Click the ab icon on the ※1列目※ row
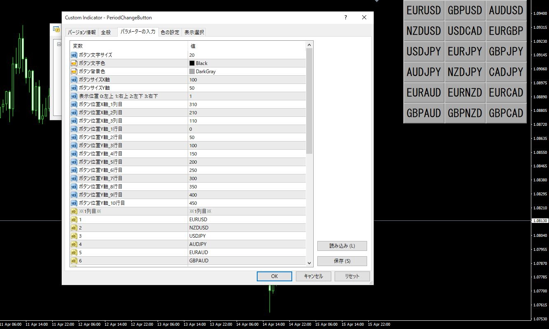Viewport: 549px width, 329px height. [x=74, y=211]
